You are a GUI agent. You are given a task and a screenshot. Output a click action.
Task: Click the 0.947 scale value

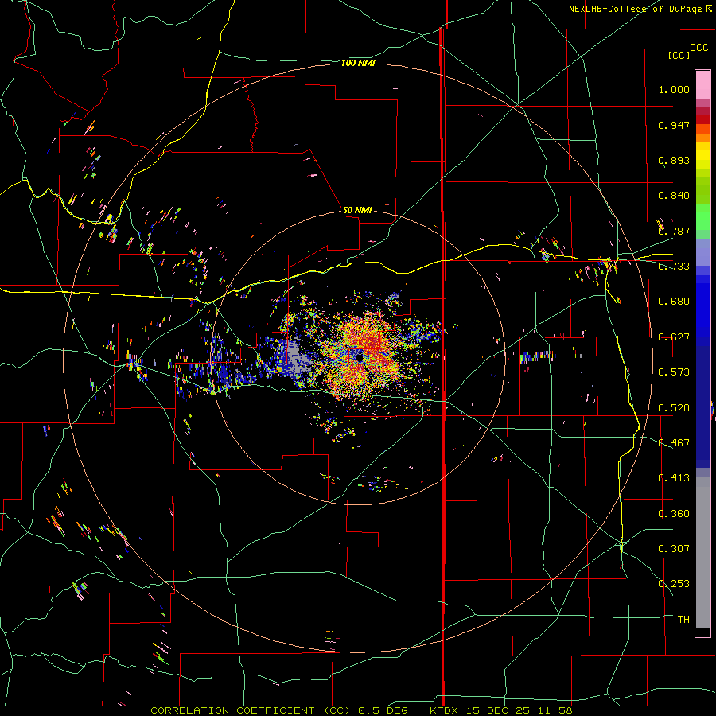click(x=674, y=125)
